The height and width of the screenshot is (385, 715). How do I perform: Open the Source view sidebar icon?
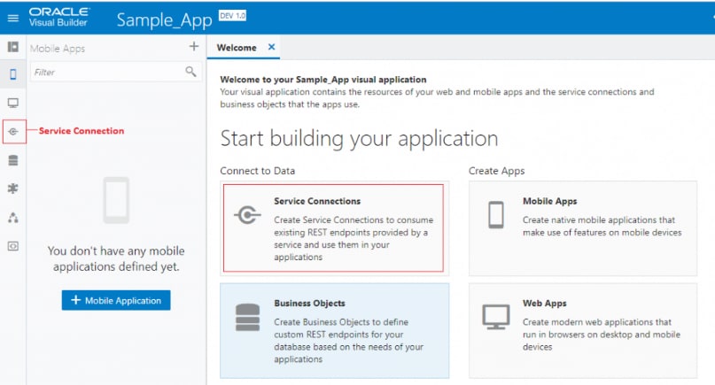tap(12, 246)
